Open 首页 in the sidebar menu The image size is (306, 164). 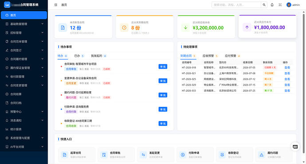pos(24,15)
